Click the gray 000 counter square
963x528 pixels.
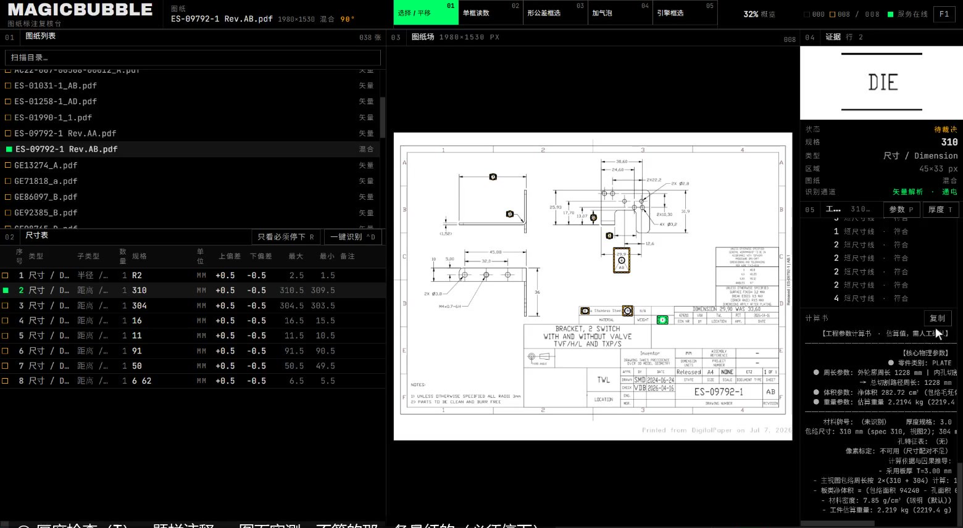(807, 14)
